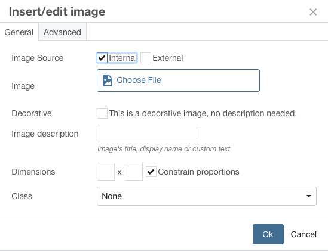Click the Choose File button text
328x251 pixels.
tap(139, 80)
